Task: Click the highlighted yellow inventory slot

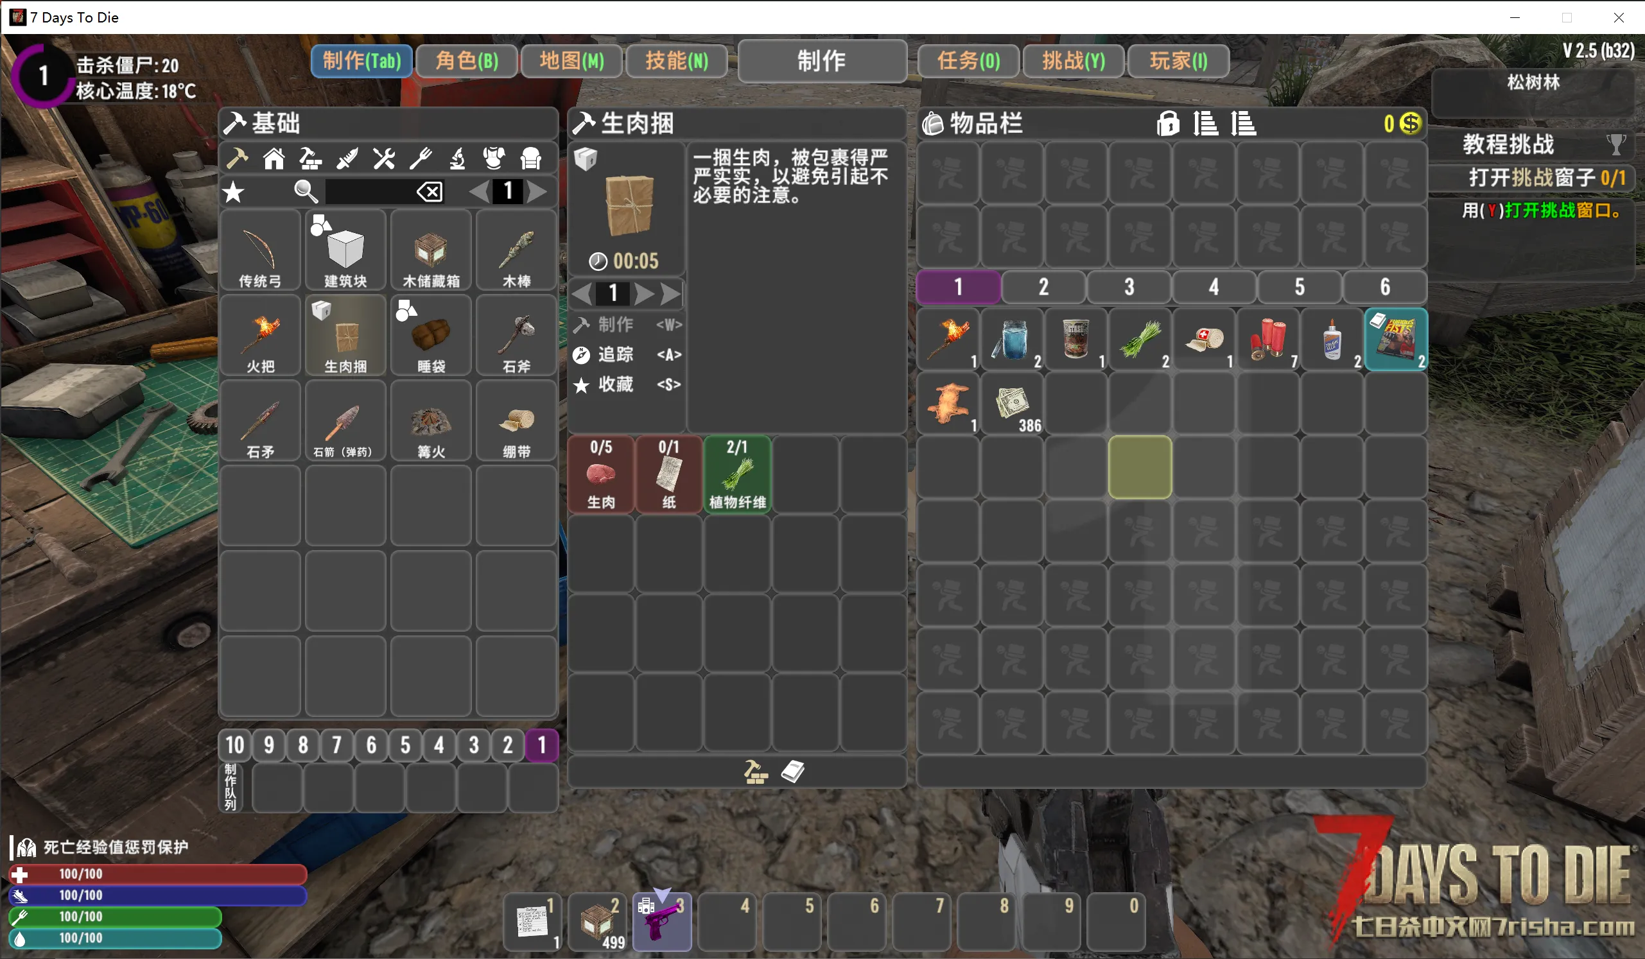Action: click(x=1140, y=467)
